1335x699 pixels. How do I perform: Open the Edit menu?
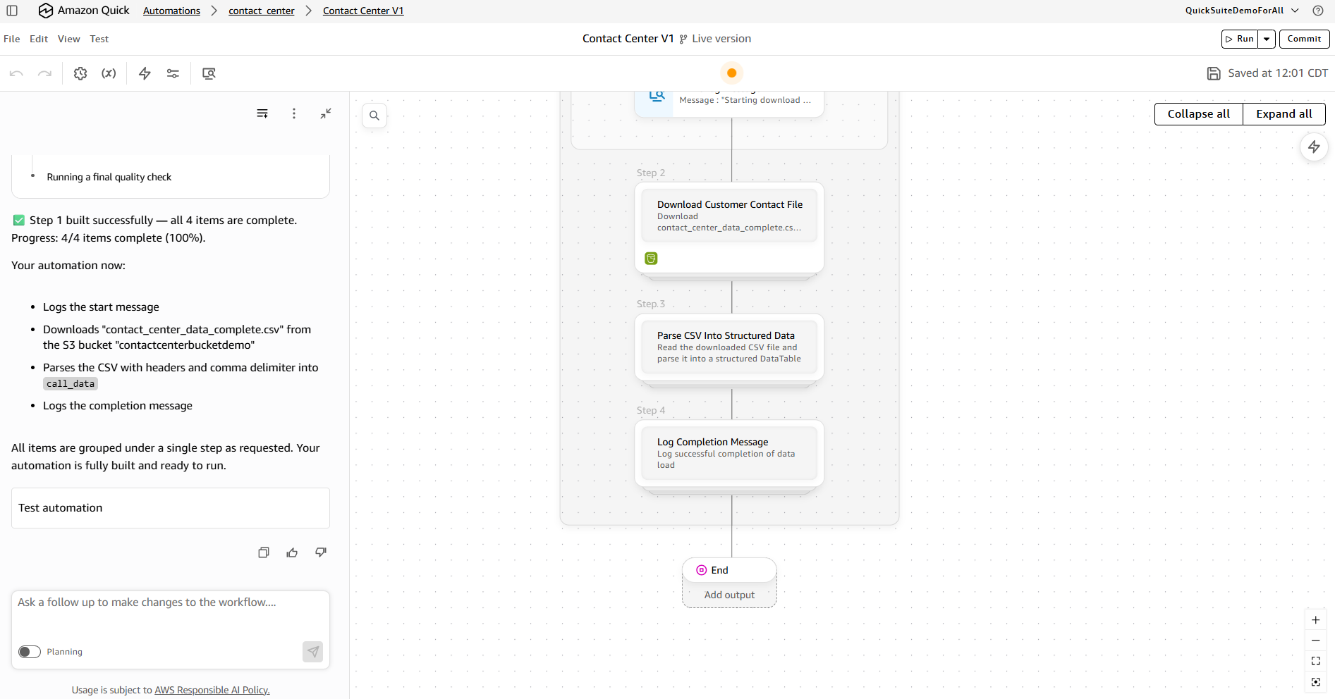(39, 39)
